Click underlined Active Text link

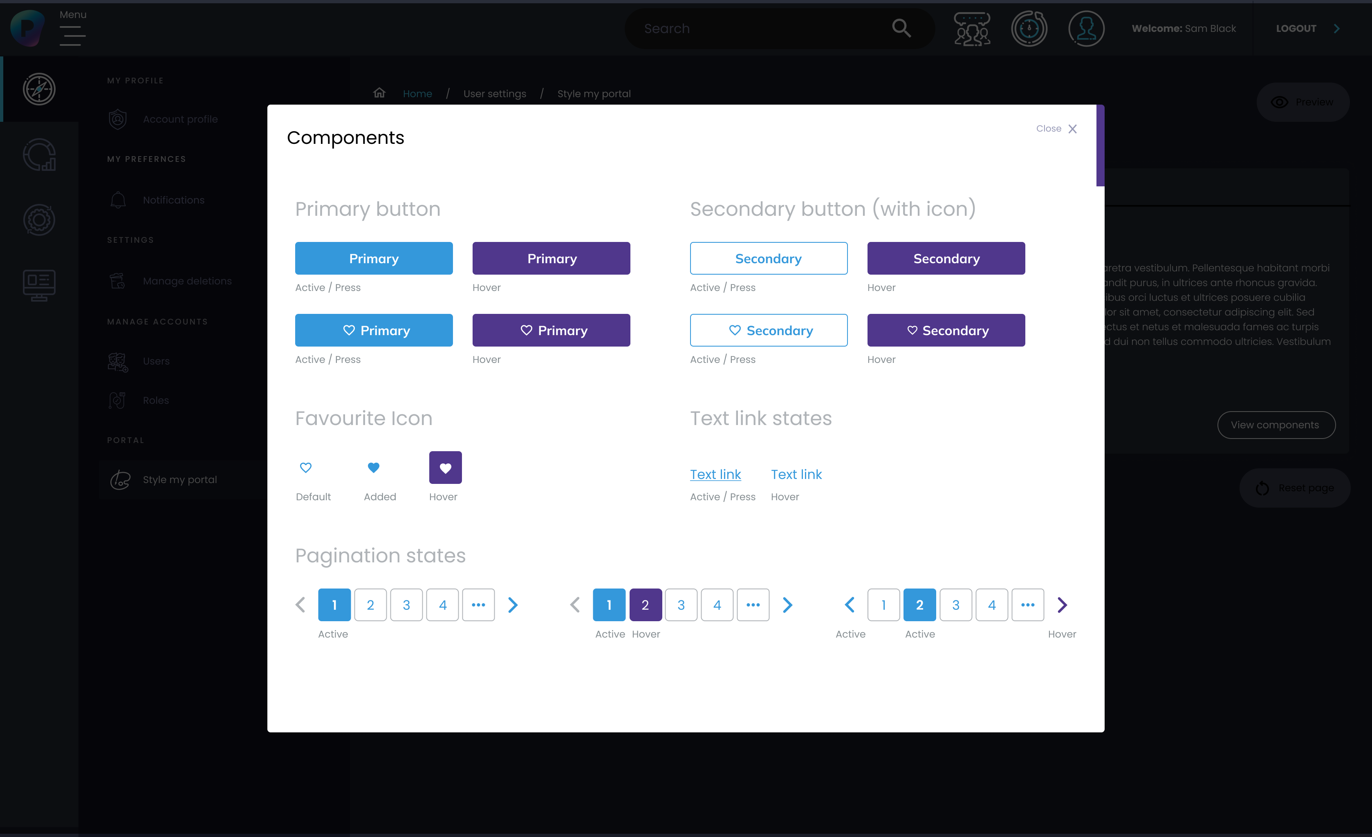(x=715, y=474)
